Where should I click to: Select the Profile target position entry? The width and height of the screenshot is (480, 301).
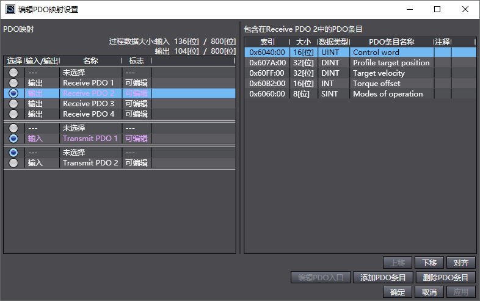point(391,63)
